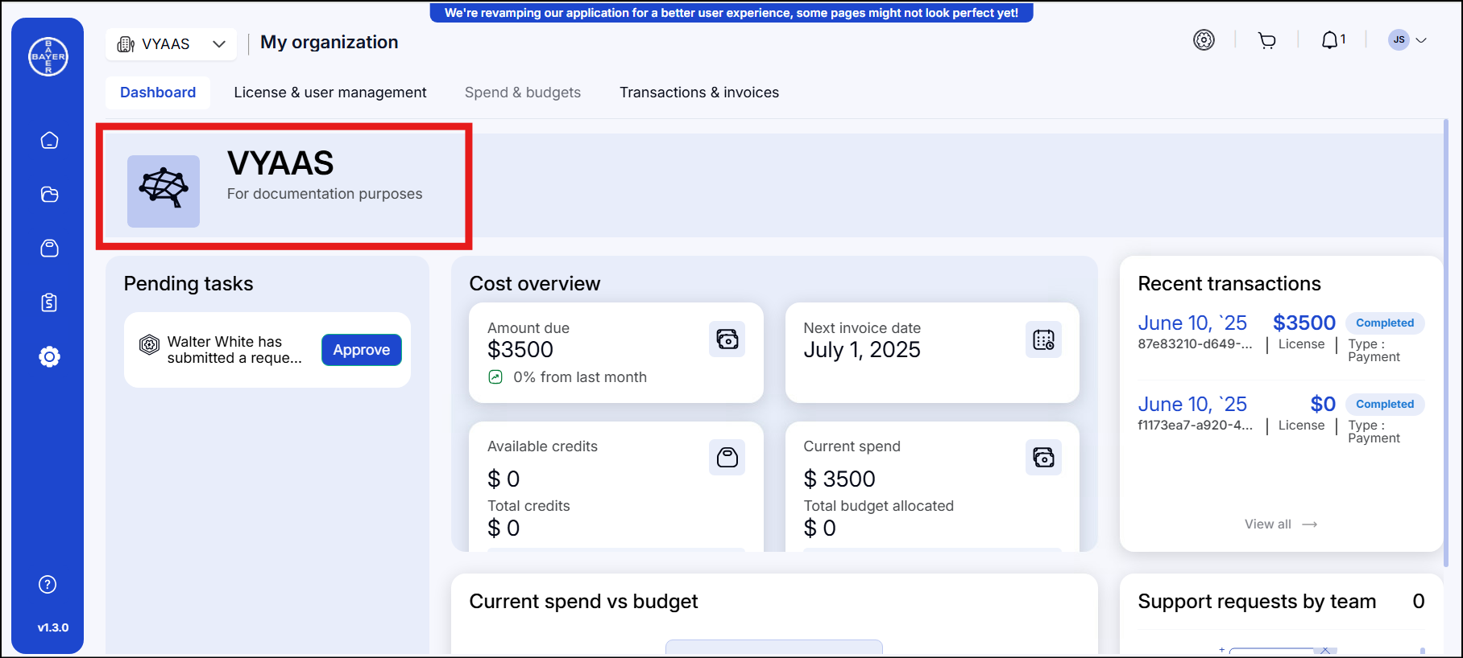
Task: Click the VYAAS organization network logo
Action: click(x=164, y=191)
